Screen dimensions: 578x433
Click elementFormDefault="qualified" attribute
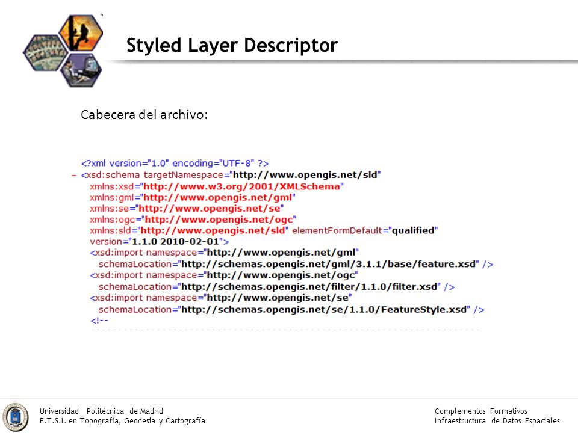tap(365, 230)
